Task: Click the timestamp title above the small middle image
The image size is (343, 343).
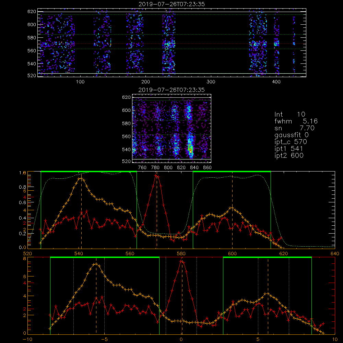Action: pyautogui.click(x=171, y=90)
